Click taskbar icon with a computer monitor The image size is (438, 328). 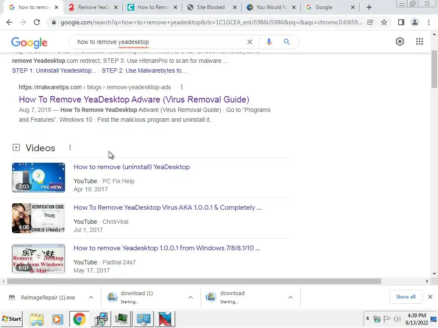tap(122, 319)
